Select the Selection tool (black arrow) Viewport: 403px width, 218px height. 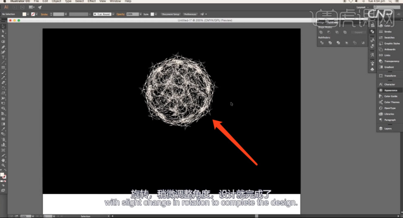point(3,27)
